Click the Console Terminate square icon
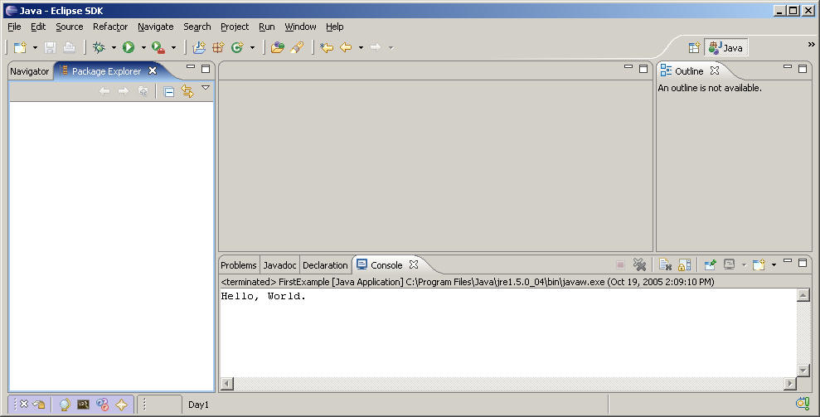The height and width of the screenshot is (417, 820). (620, 264)
